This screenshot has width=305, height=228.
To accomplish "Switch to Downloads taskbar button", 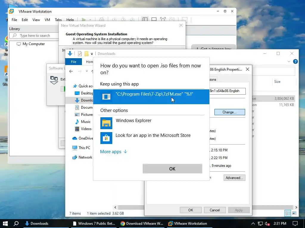I will 46,223.
